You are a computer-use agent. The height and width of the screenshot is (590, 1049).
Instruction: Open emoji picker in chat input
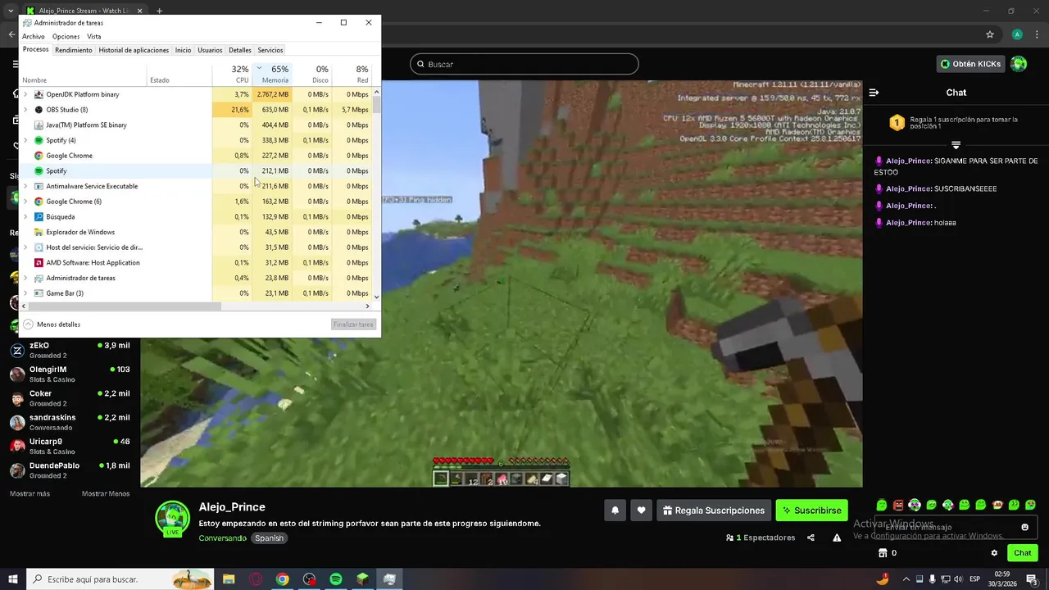click(x=1024, y=527)
